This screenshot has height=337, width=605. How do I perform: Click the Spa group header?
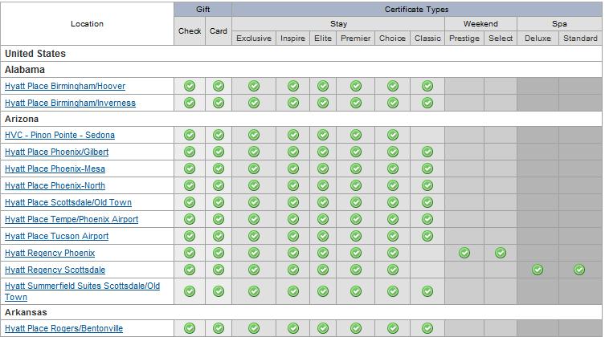pyautogui.click(x=559, y=24)
